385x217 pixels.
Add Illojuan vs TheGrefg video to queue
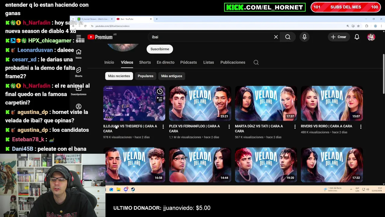click(x=160, y=99)
